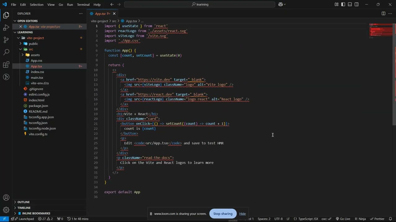This screenshot has width=396, height=222.
Task: Open the Manage gear icon
Action: [6, 210]
